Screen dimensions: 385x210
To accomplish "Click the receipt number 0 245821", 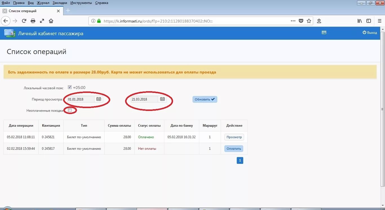I will pos(48,137).
